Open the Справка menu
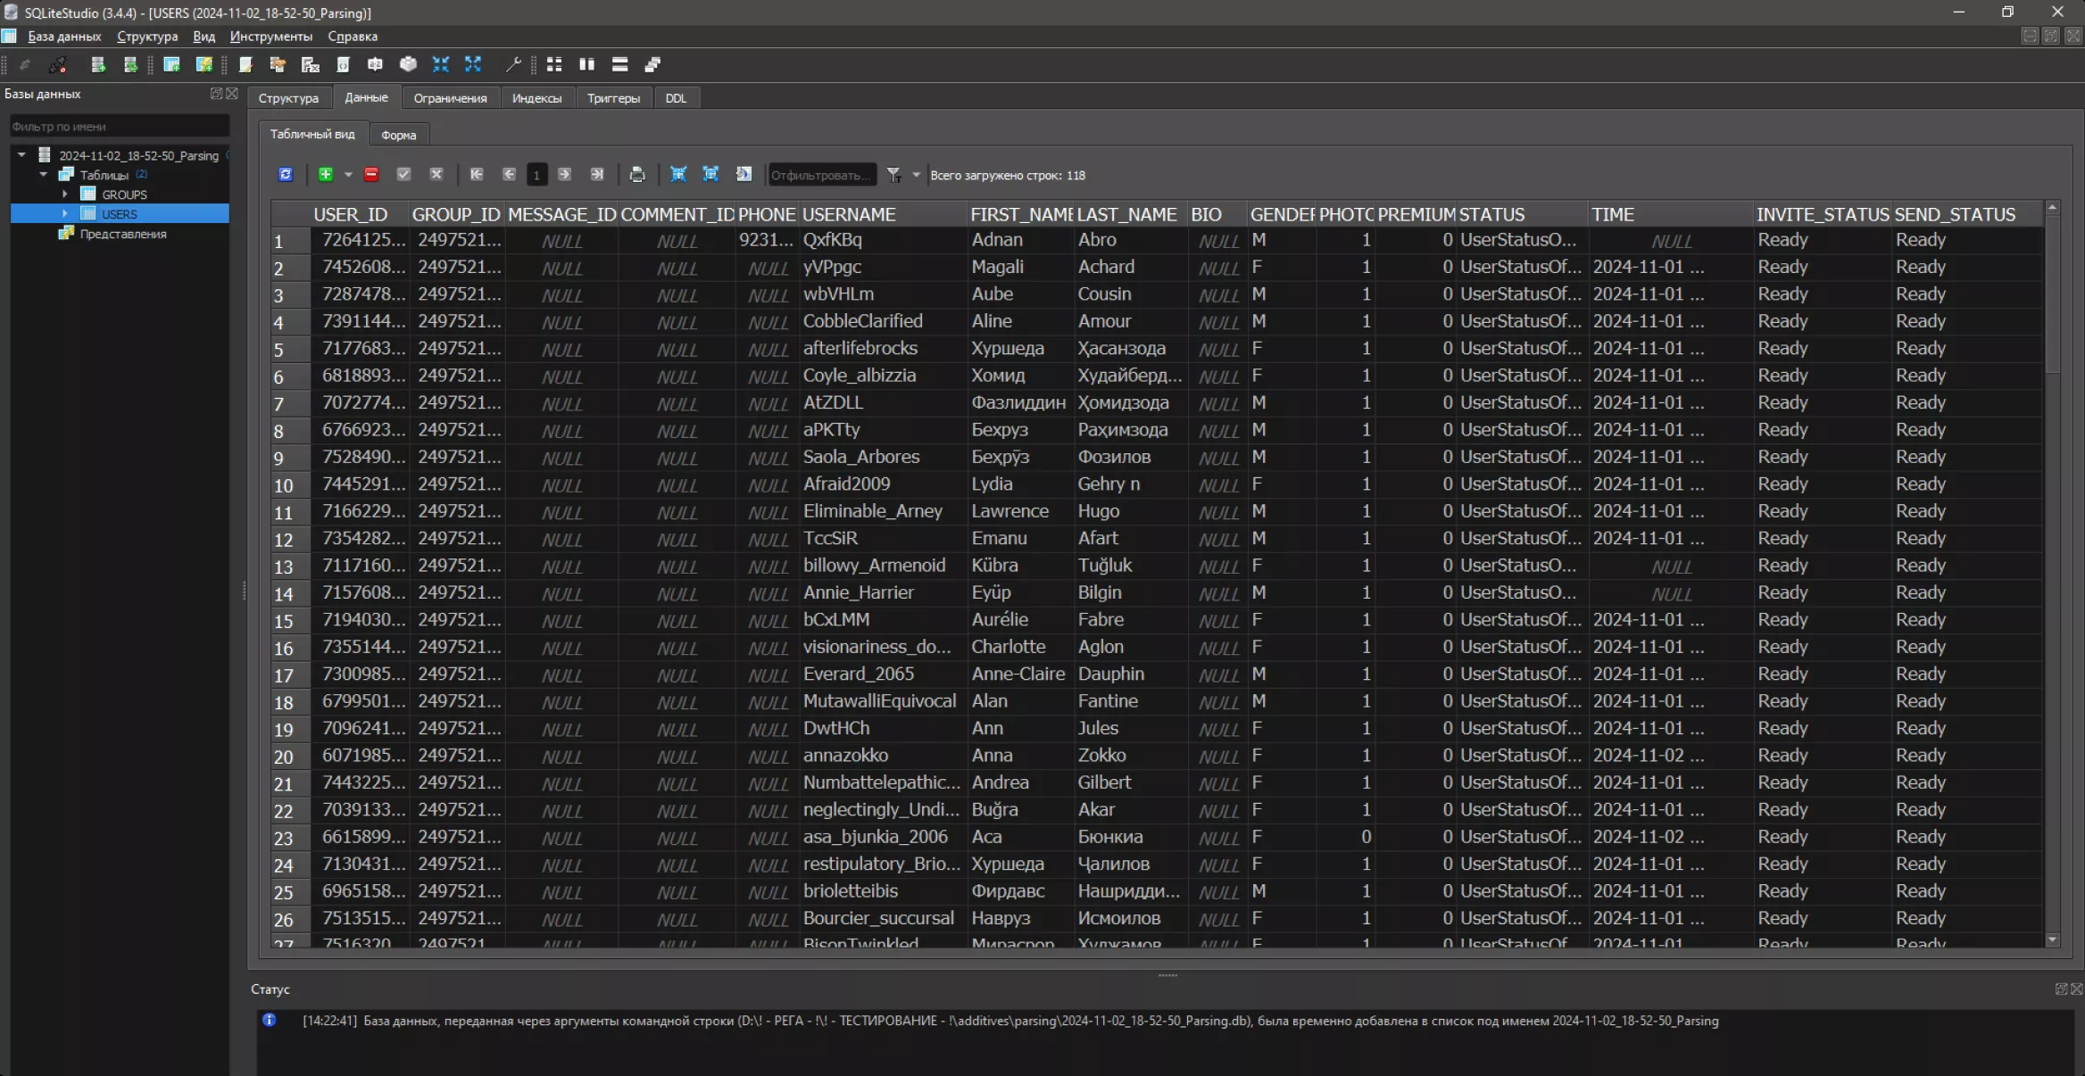 353,37
